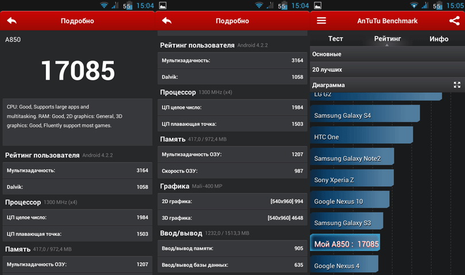Tap ЦП плавающая точка: 1503 on the middle screen
The width and height of the screenshot is (465, 275).
click(232, 124)
